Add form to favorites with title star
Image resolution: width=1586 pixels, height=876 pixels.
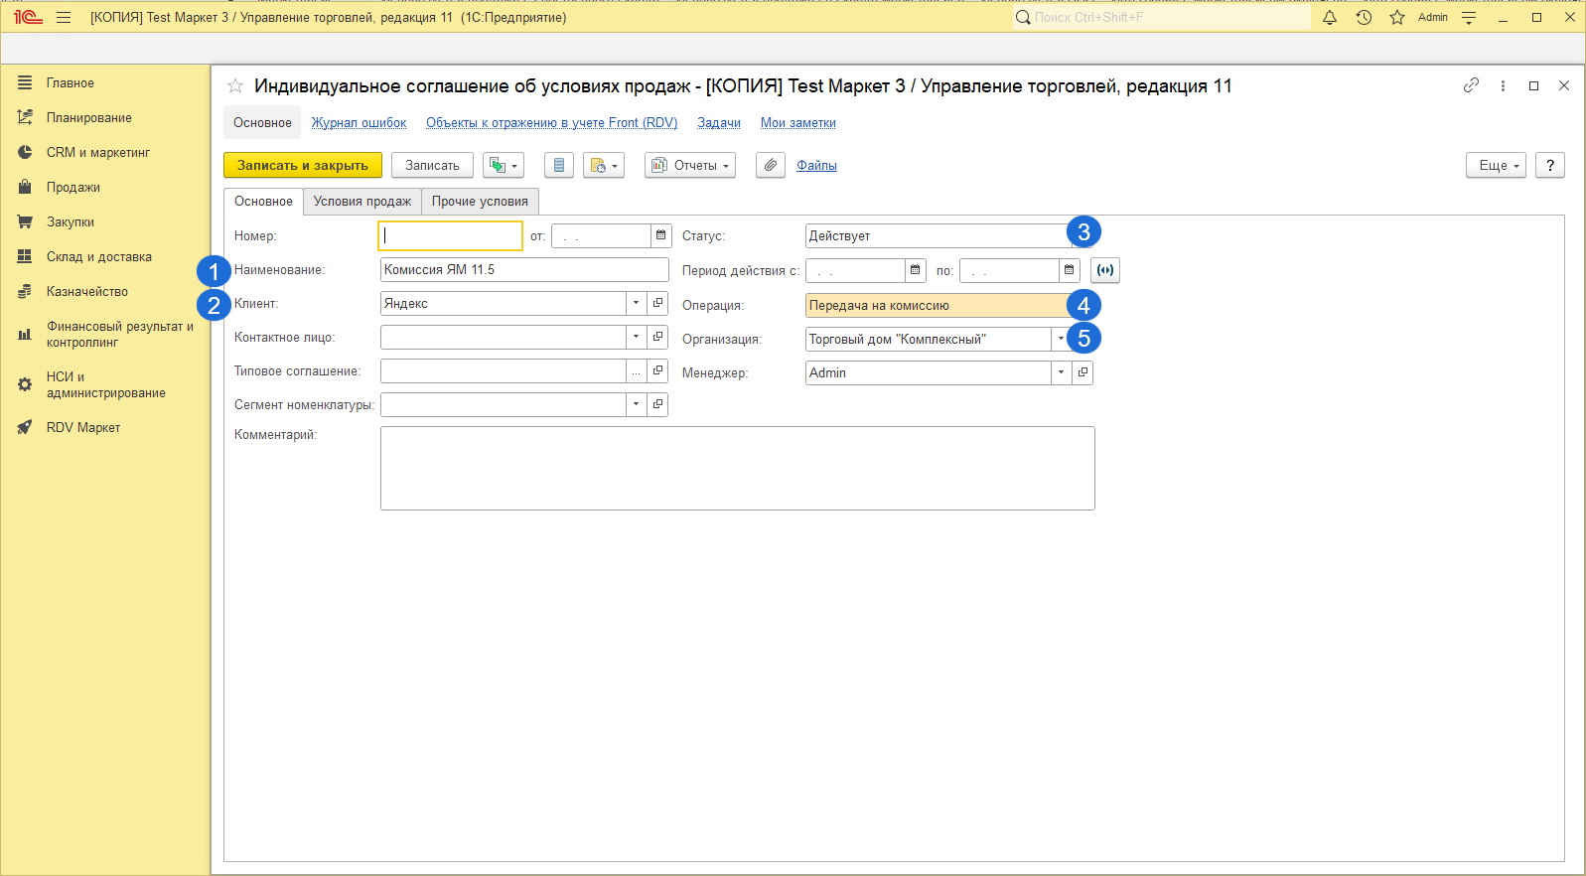[235, 86]
